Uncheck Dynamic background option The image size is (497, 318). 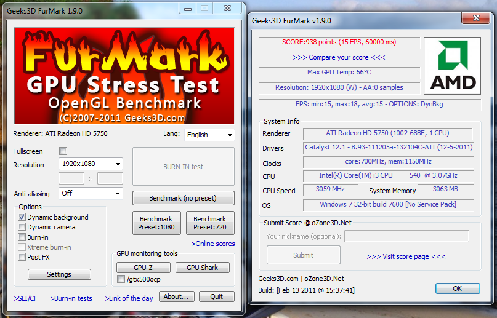pos(22,217)
